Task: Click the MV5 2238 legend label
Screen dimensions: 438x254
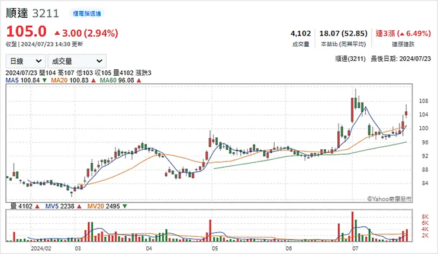Action: point(60,206)
